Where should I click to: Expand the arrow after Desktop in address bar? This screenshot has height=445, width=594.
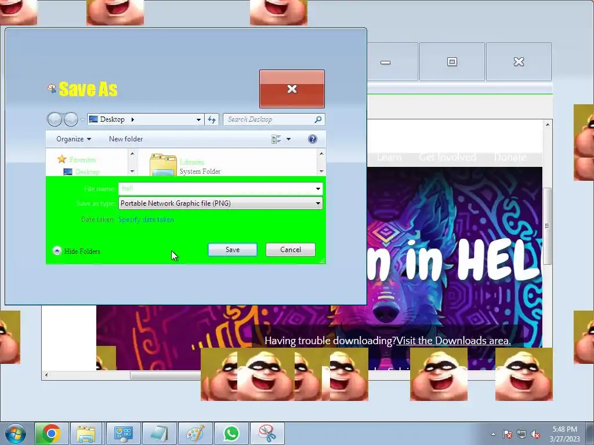pos(133,119)
